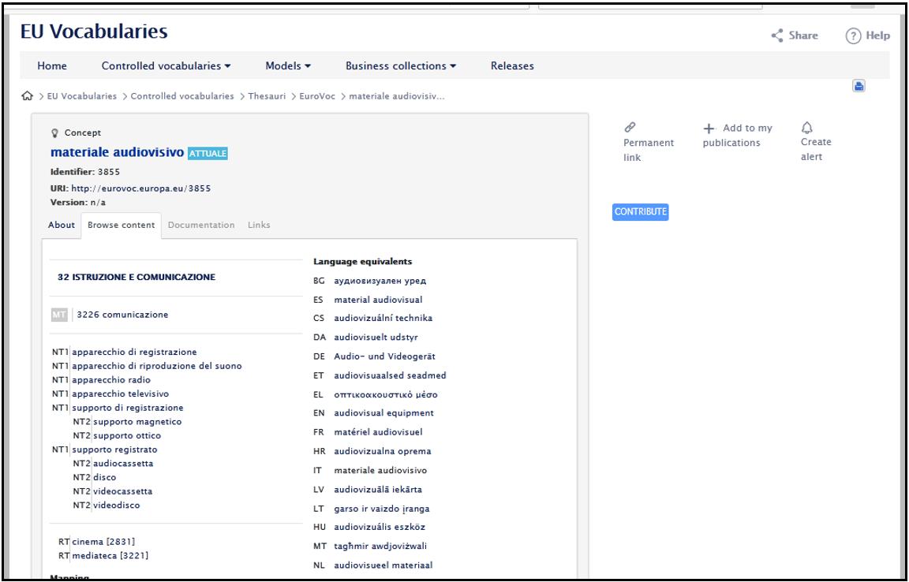Click the CONTRIBUTE button
This screenshot has width=909, height=582.
(x=641, y=211)
